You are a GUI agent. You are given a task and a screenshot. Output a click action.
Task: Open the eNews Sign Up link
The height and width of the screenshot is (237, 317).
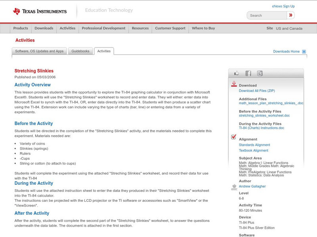(283, 6)
